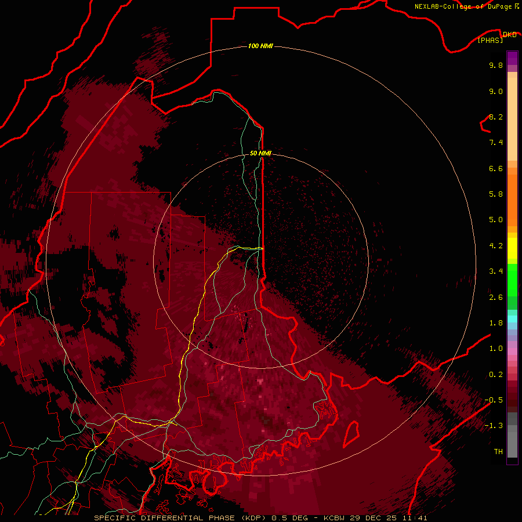
Task: Select the 5.0 value on the legend
Action: tap(496, 220)
